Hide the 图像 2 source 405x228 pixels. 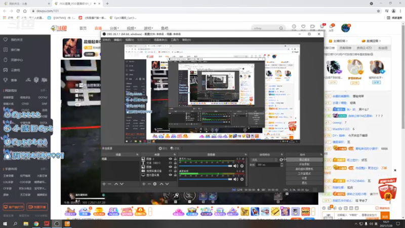point(170,159)
